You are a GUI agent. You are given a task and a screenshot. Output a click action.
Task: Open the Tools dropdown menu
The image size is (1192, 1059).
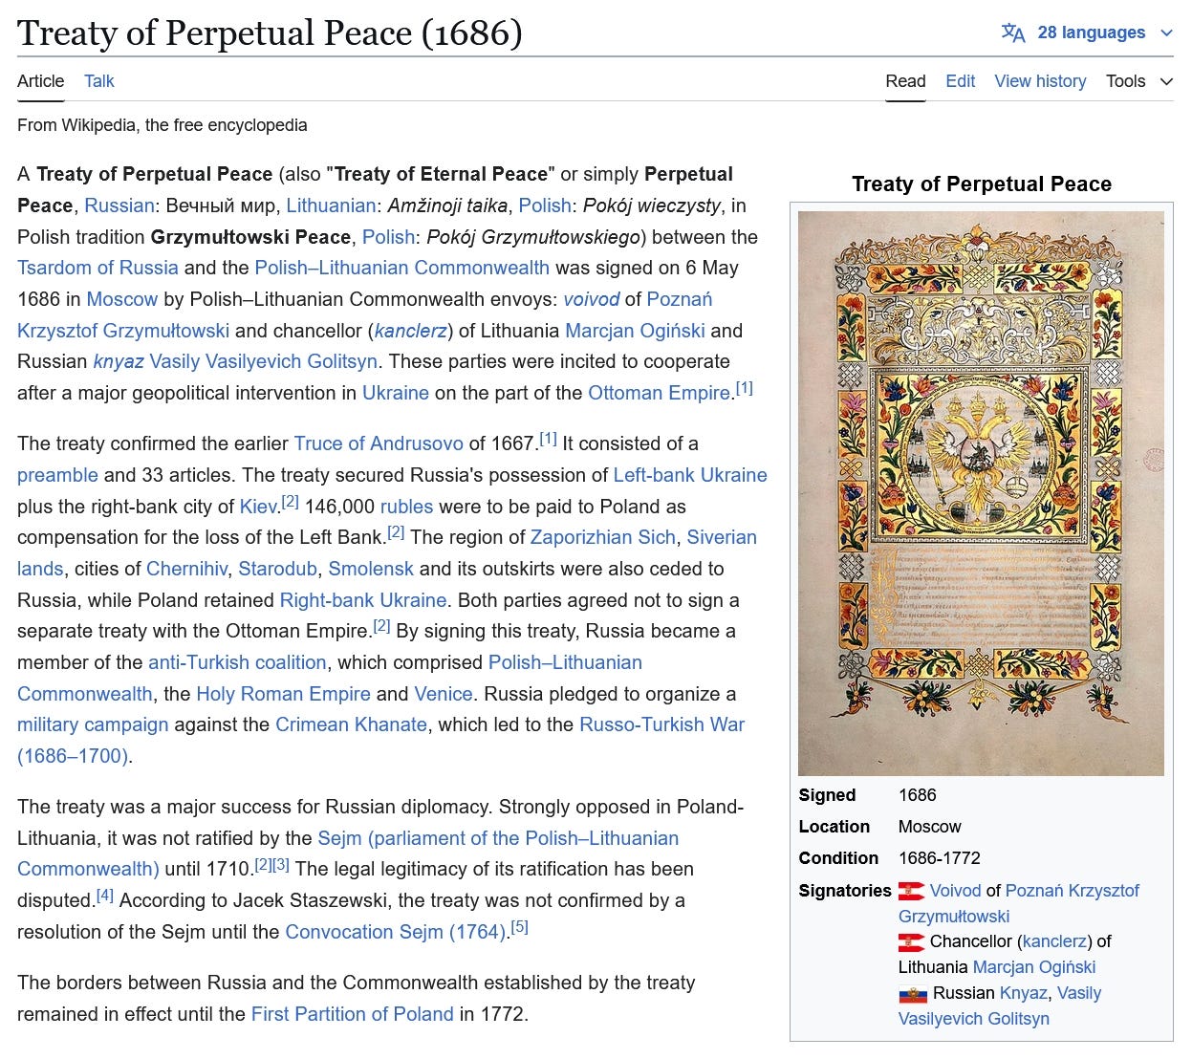tap(1138, 81)
